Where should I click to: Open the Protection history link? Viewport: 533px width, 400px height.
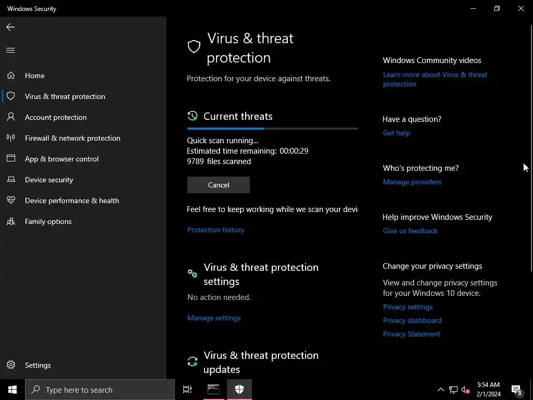point(215,230)
